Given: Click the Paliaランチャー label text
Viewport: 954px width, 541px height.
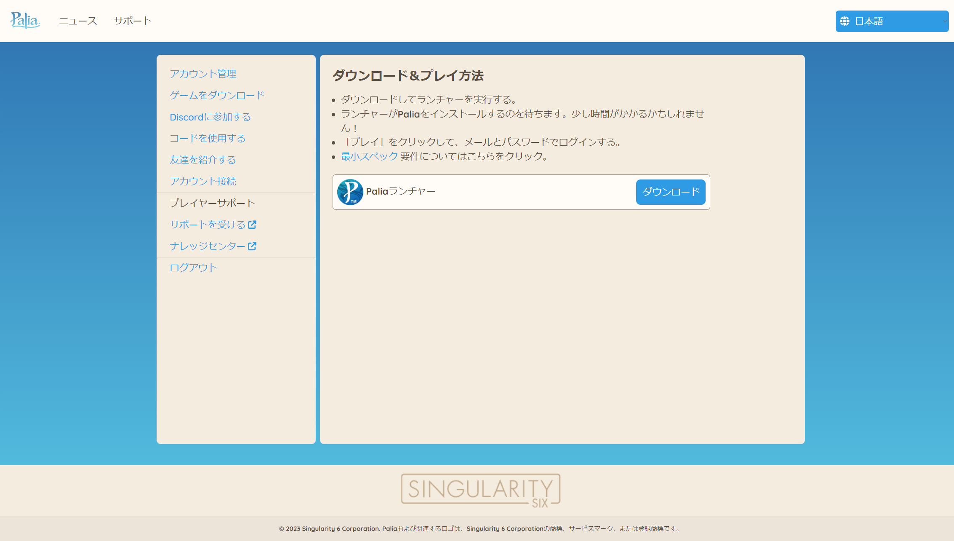Looking at the screenshot, I should point(400,192).
